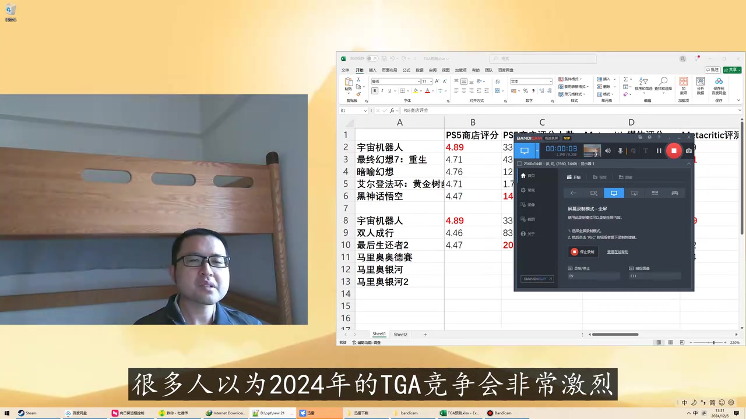Screen dimensions: 746x419
Task: Select the game recording mode gamepad icon
Action: pyautogui.click(x=675, y=193)
